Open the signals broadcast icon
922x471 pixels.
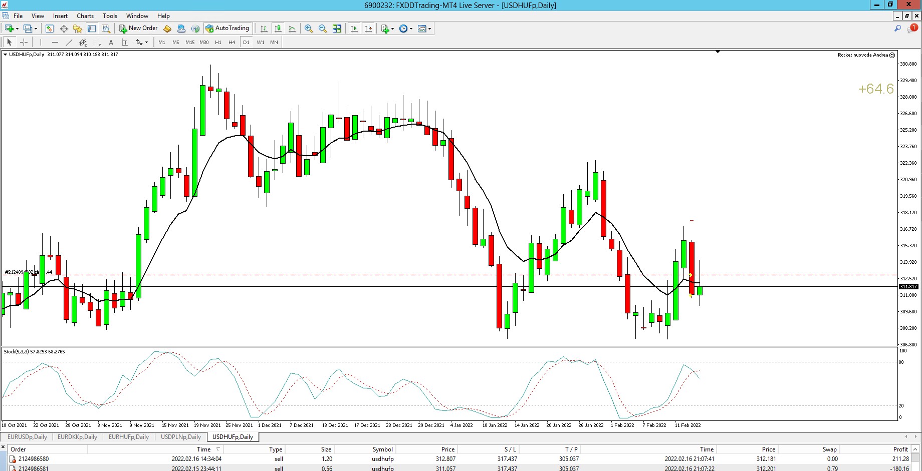click(x=195, y=29)
